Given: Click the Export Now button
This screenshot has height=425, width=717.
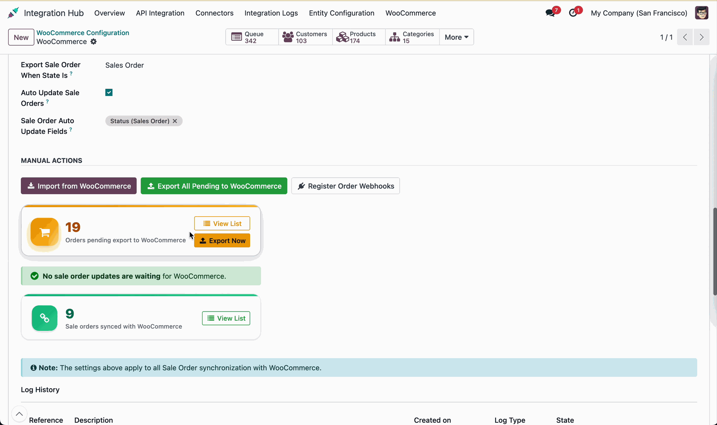Looking at the screenshot, I should click(x=222, y=241).
